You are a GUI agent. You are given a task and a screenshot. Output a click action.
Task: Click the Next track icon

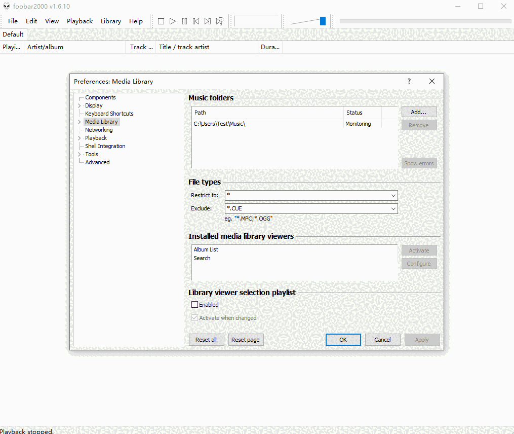[207, 21]
